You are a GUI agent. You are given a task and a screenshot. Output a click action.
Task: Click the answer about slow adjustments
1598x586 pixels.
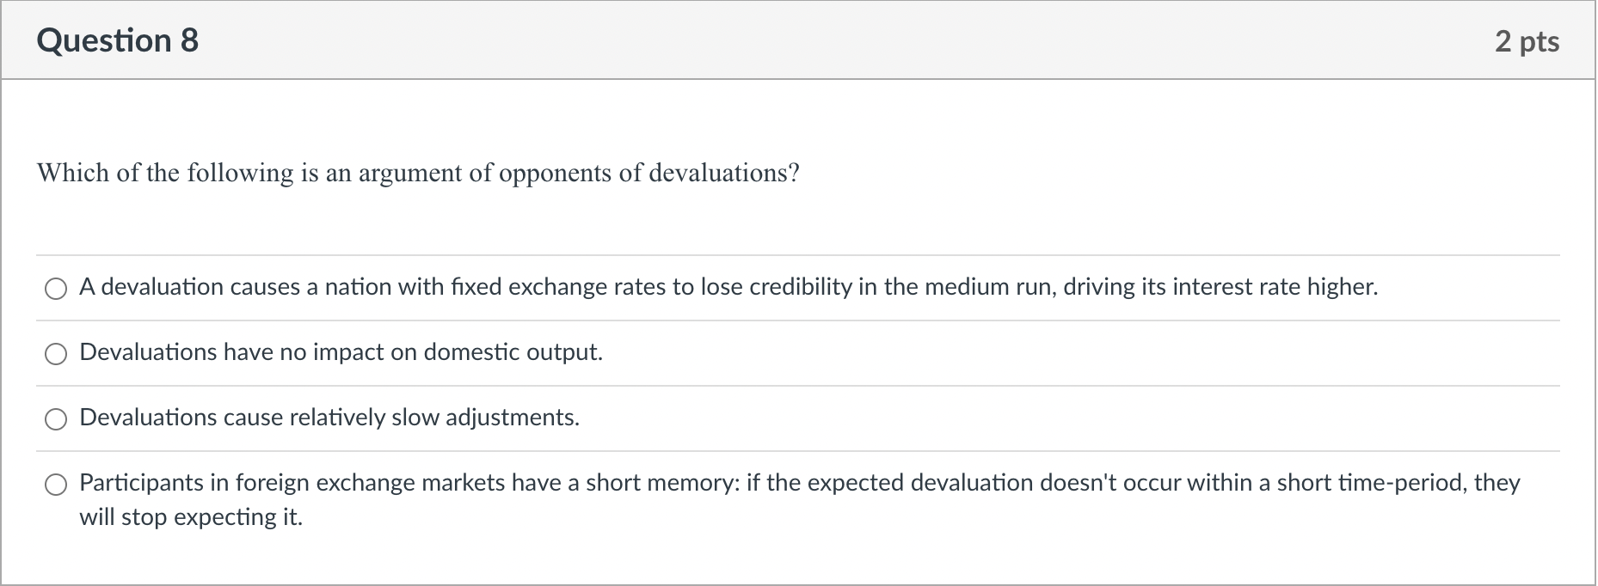click(329, 418)
